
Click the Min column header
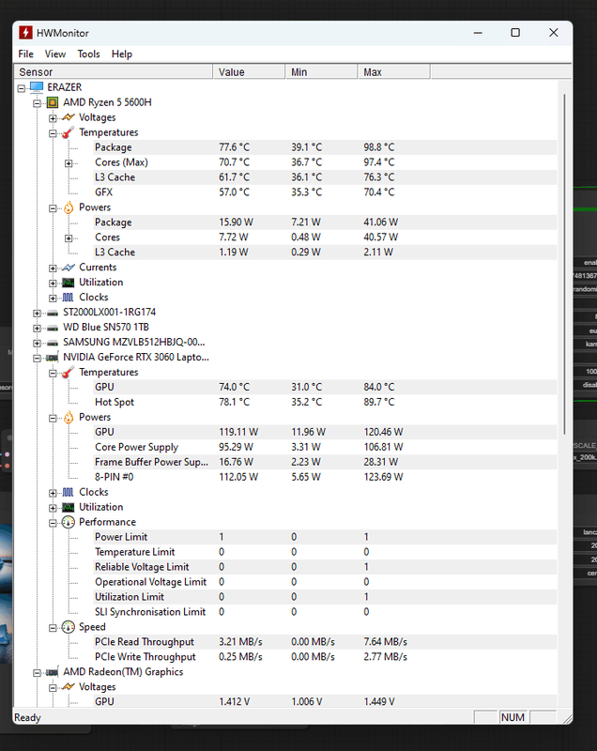pyautogui.click(x=321, y=72)
